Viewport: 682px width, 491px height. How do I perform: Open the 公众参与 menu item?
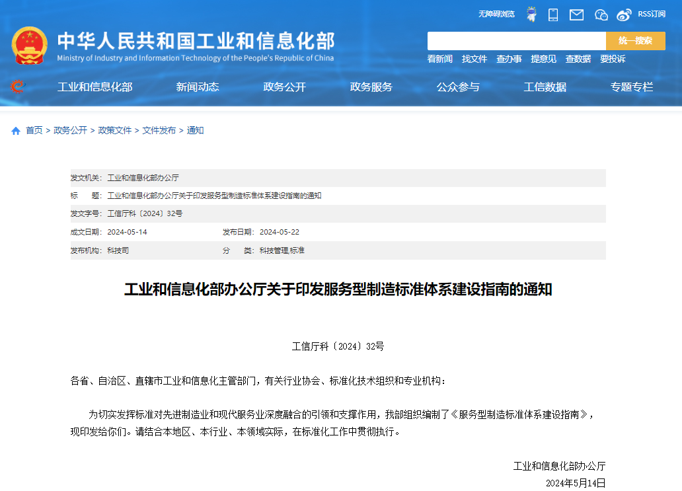458,87
